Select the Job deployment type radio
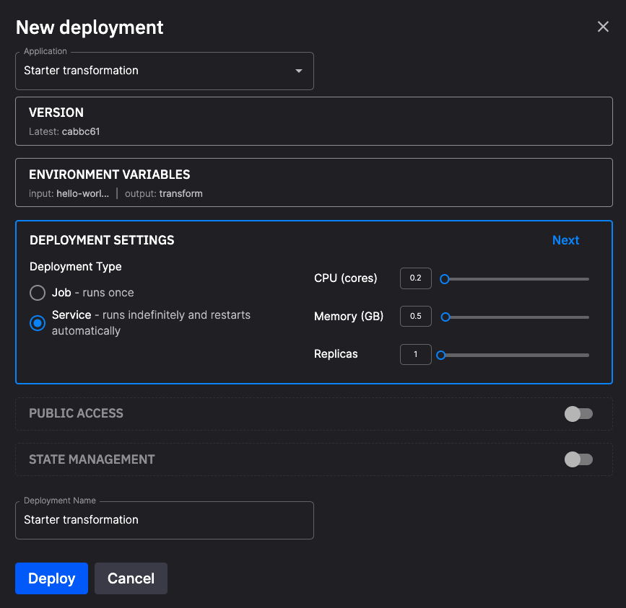 point(38,293)
